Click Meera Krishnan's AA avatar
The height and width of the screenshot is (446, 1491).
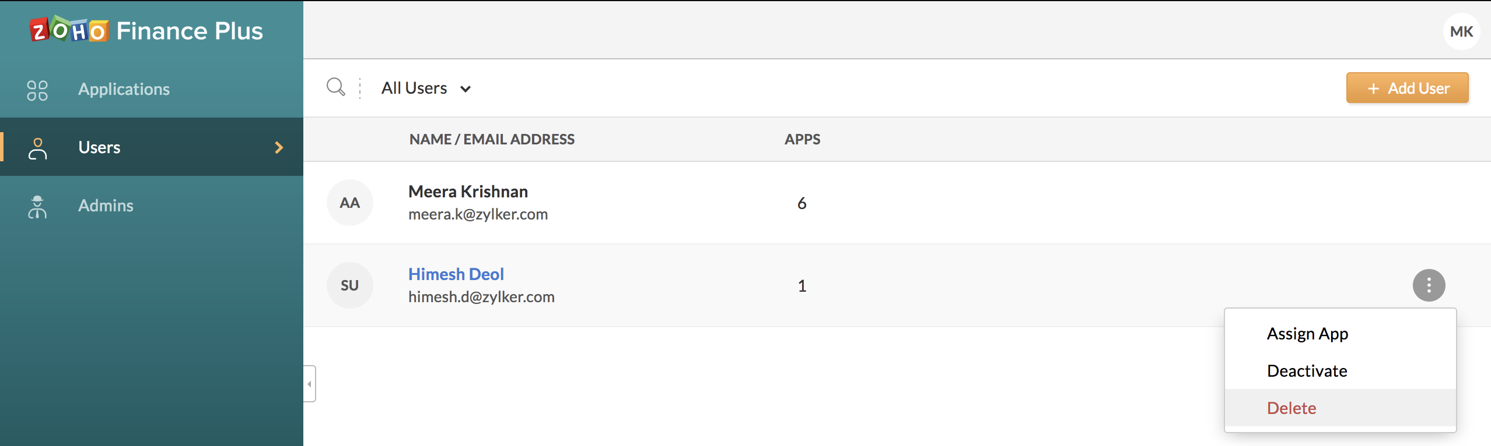tap(349, 203)
